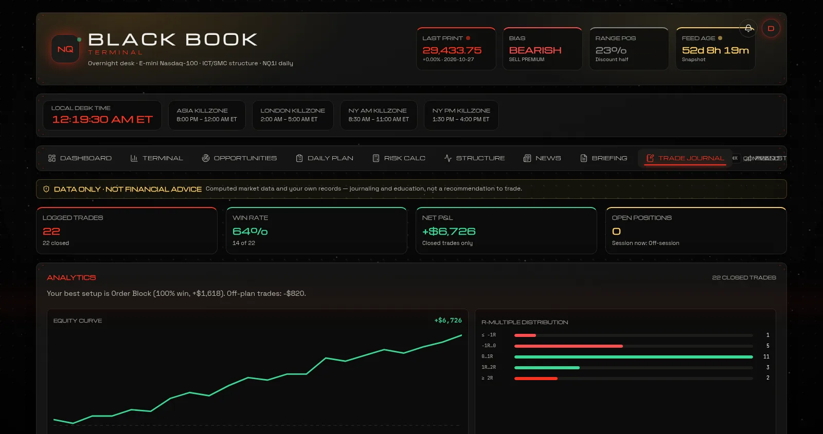Click the 22 CLOSED TRADES label
823x434 pixels.
coord(744,278)
